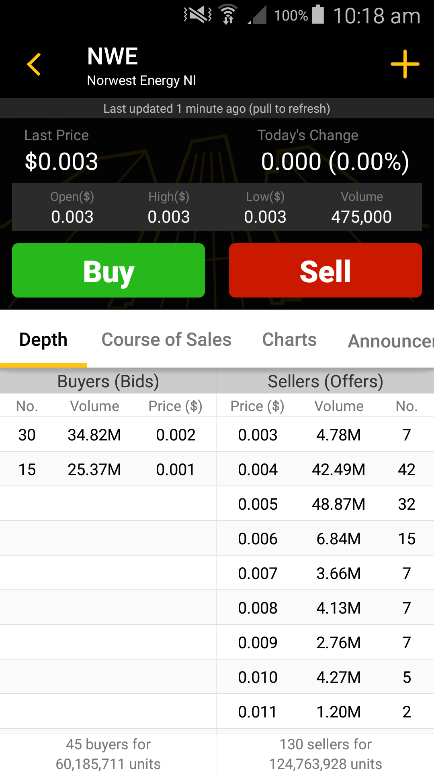Select seller count 32 at 0.005
Screen dimensions: 434x773
pos(407,504)
